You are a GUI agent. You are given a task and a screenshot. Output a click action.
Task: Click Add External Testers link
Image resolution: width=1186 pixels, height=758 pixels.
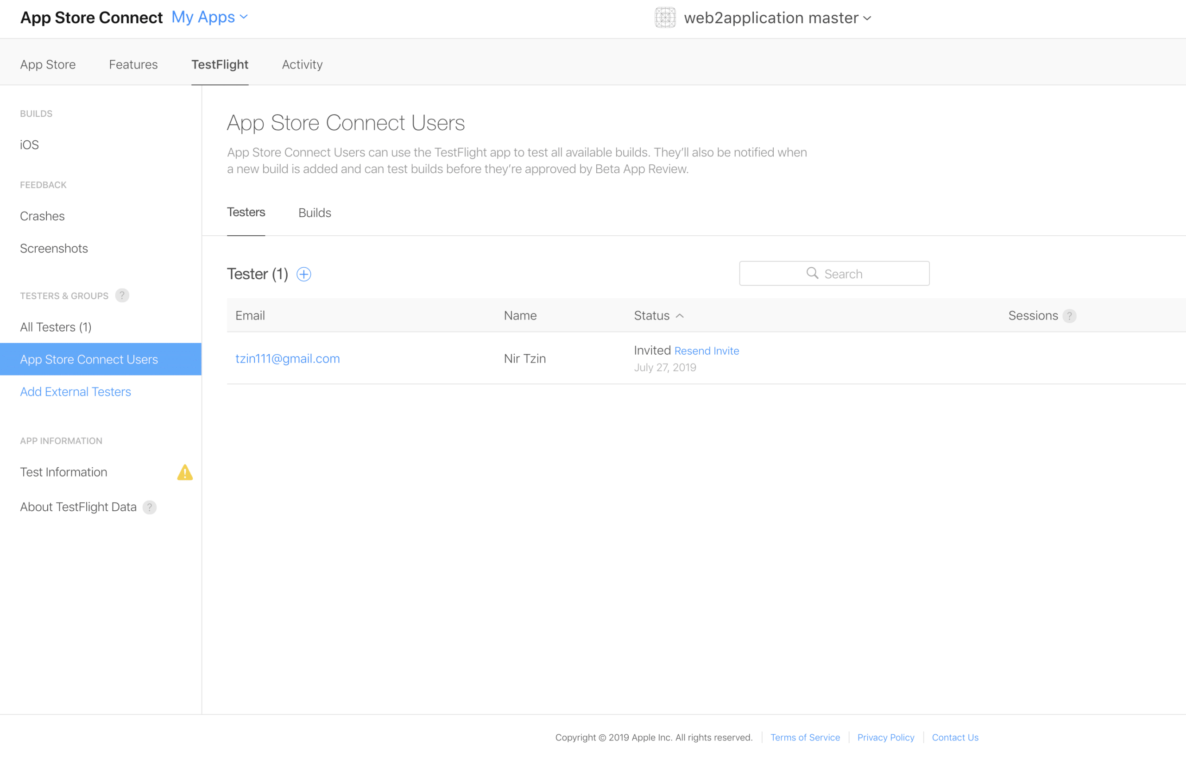pos(76,392)
